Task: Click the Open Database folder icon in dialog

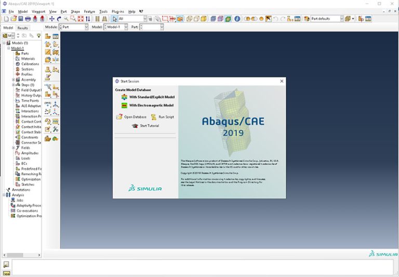Action: (119, 117)
